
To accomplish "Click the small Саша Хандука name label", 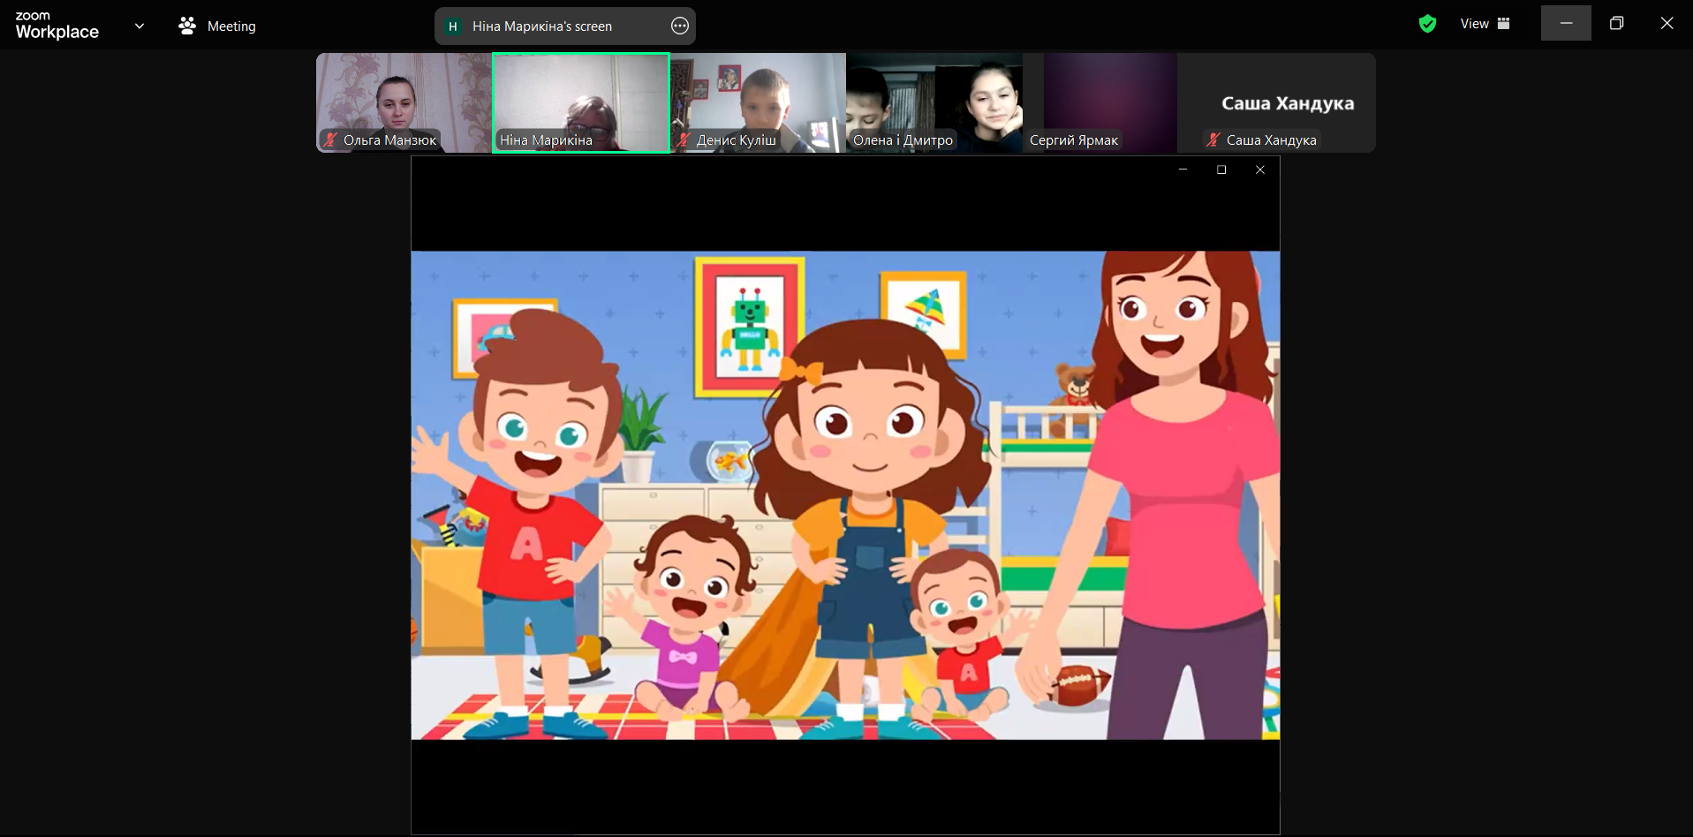I will tap(1271, 139).
